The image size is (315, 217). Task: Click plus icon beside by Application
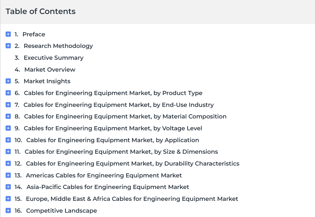click(x=8, y=140)
